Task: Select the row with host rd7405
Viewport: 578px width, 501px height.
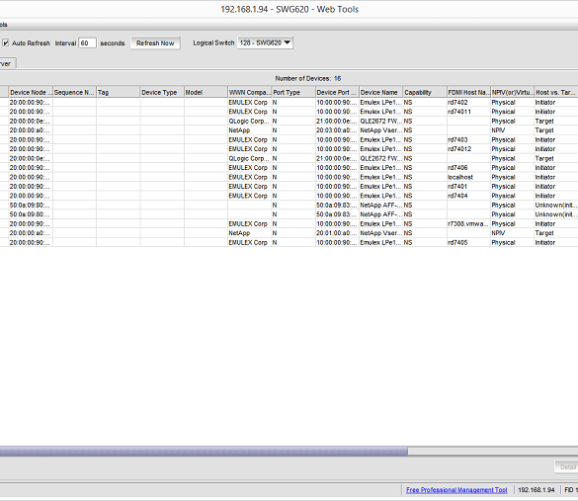Action: coord(289,242)
